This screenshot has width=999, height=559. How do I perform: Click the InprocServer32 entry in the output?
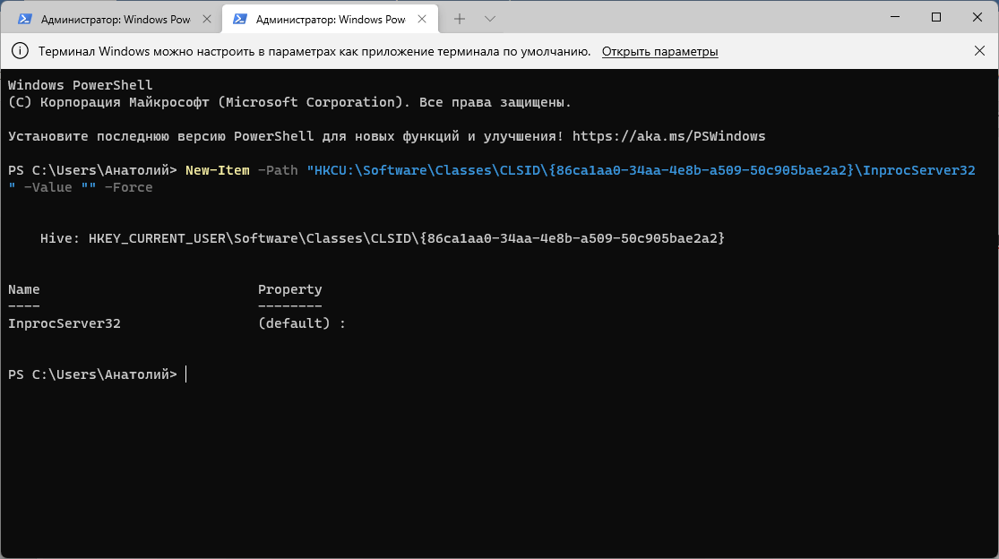click(65, 323)
